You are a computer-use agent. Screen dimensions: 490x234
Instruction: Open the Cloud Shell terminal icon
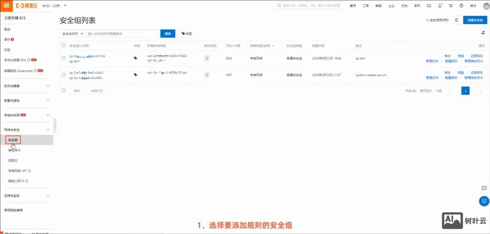(429, 6)
